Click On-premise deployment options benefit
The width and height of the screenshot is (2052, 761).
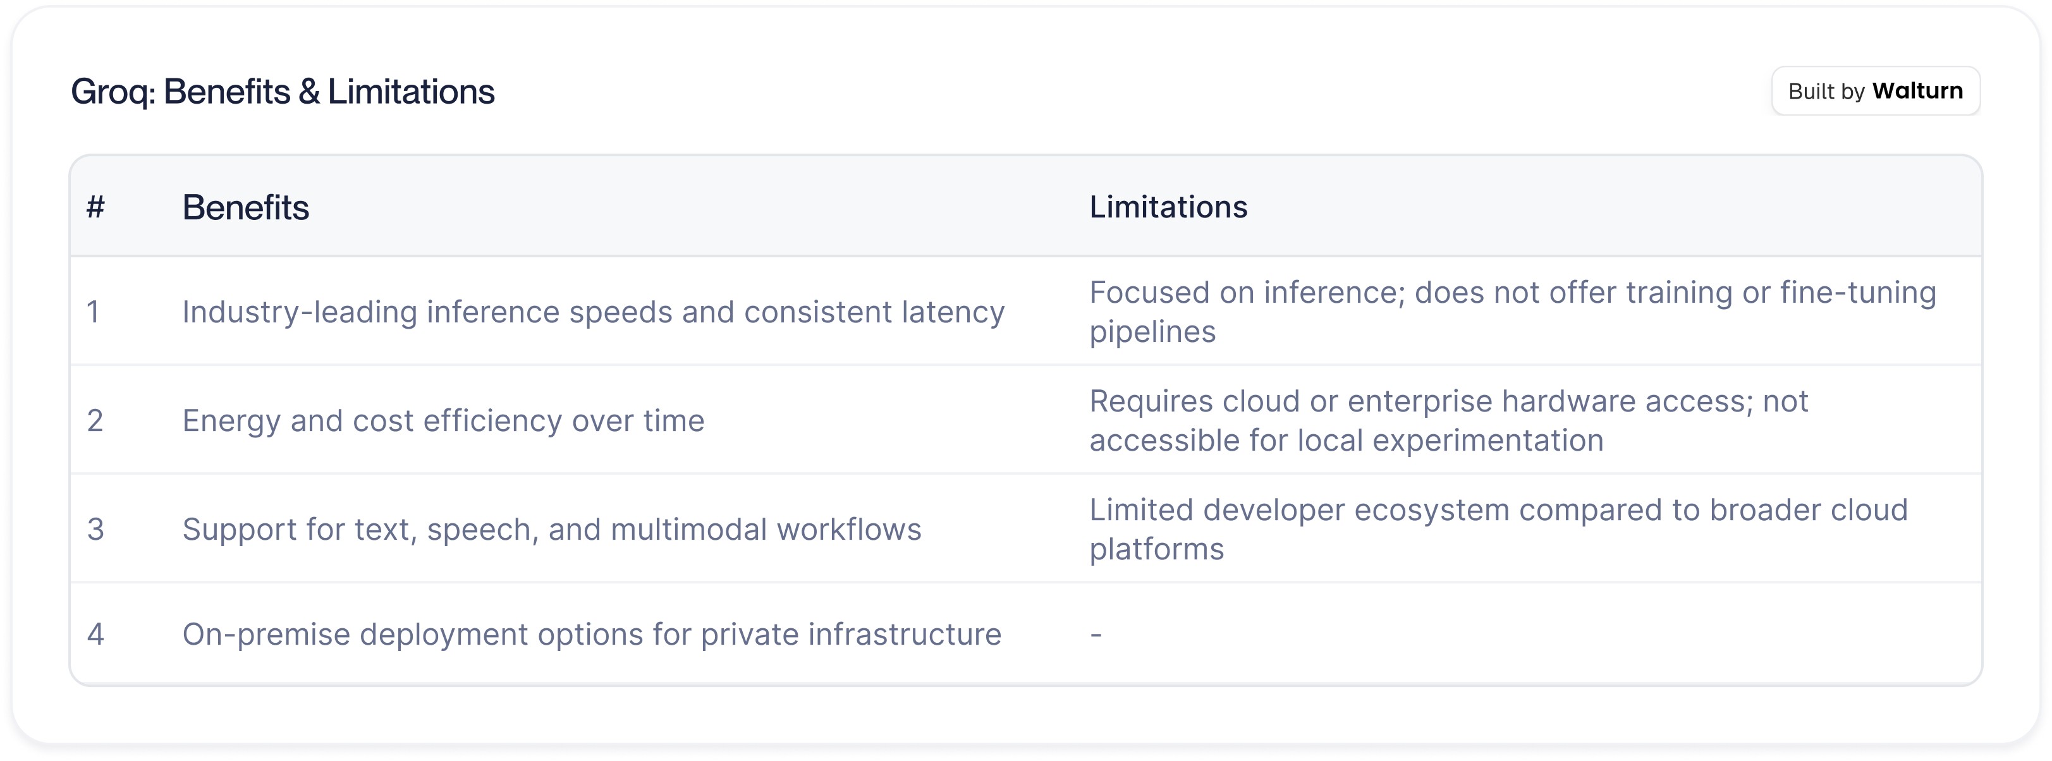coord(592,635)
